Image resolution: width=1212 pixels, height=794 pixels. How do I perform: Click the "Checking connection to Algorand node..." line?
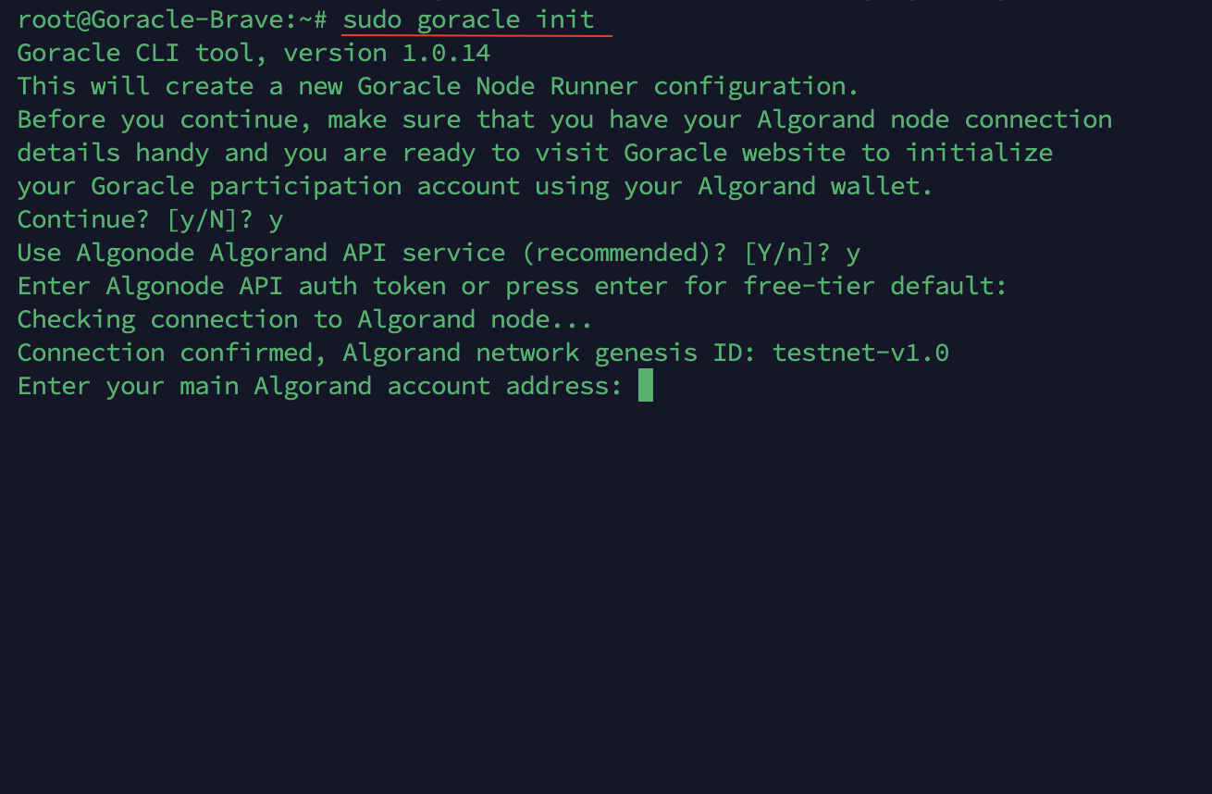304,319
